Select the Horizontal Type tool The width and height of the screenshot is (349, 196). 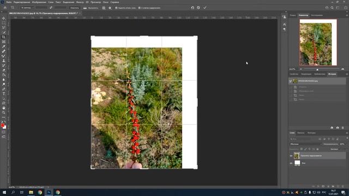pos(4,94)
